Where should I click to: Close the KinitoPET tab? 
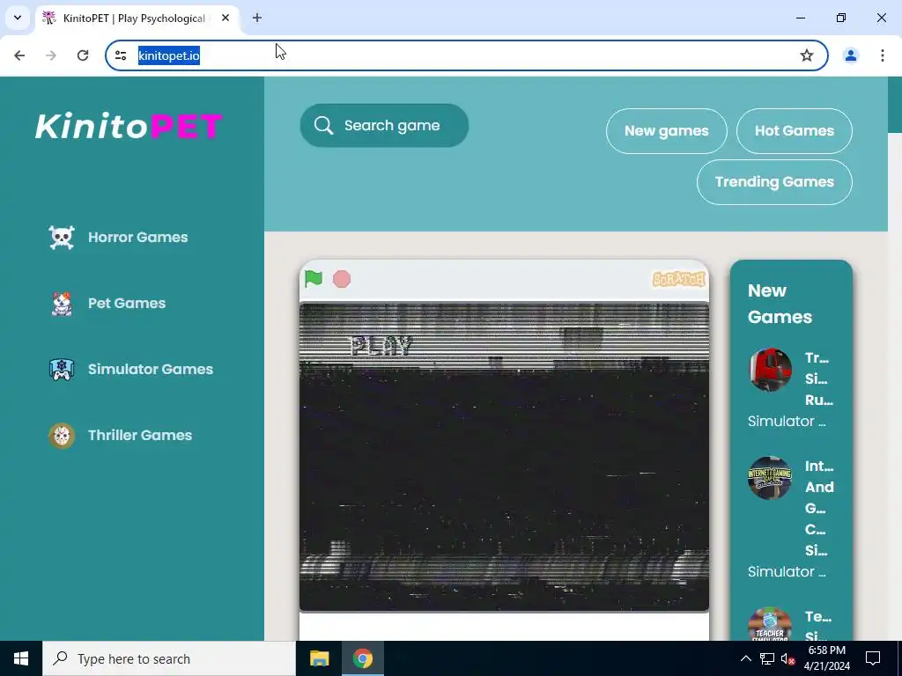click(x=225, y=18)
